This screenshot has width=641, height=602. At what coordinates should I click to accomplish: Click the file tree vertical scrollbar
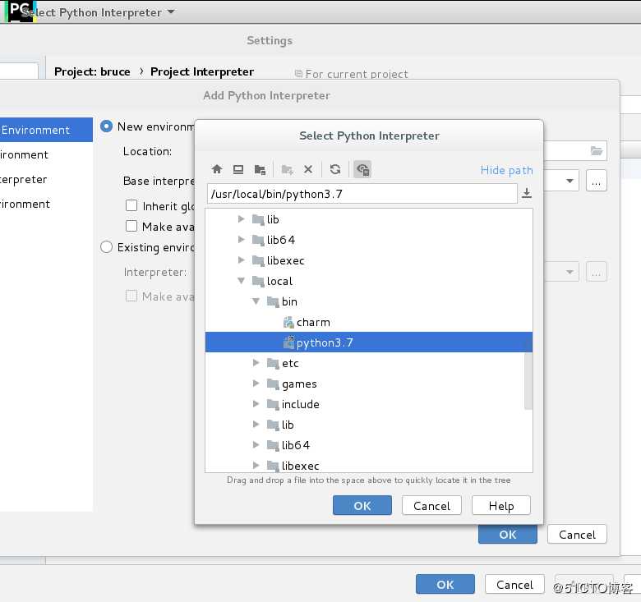pos(528,380)
